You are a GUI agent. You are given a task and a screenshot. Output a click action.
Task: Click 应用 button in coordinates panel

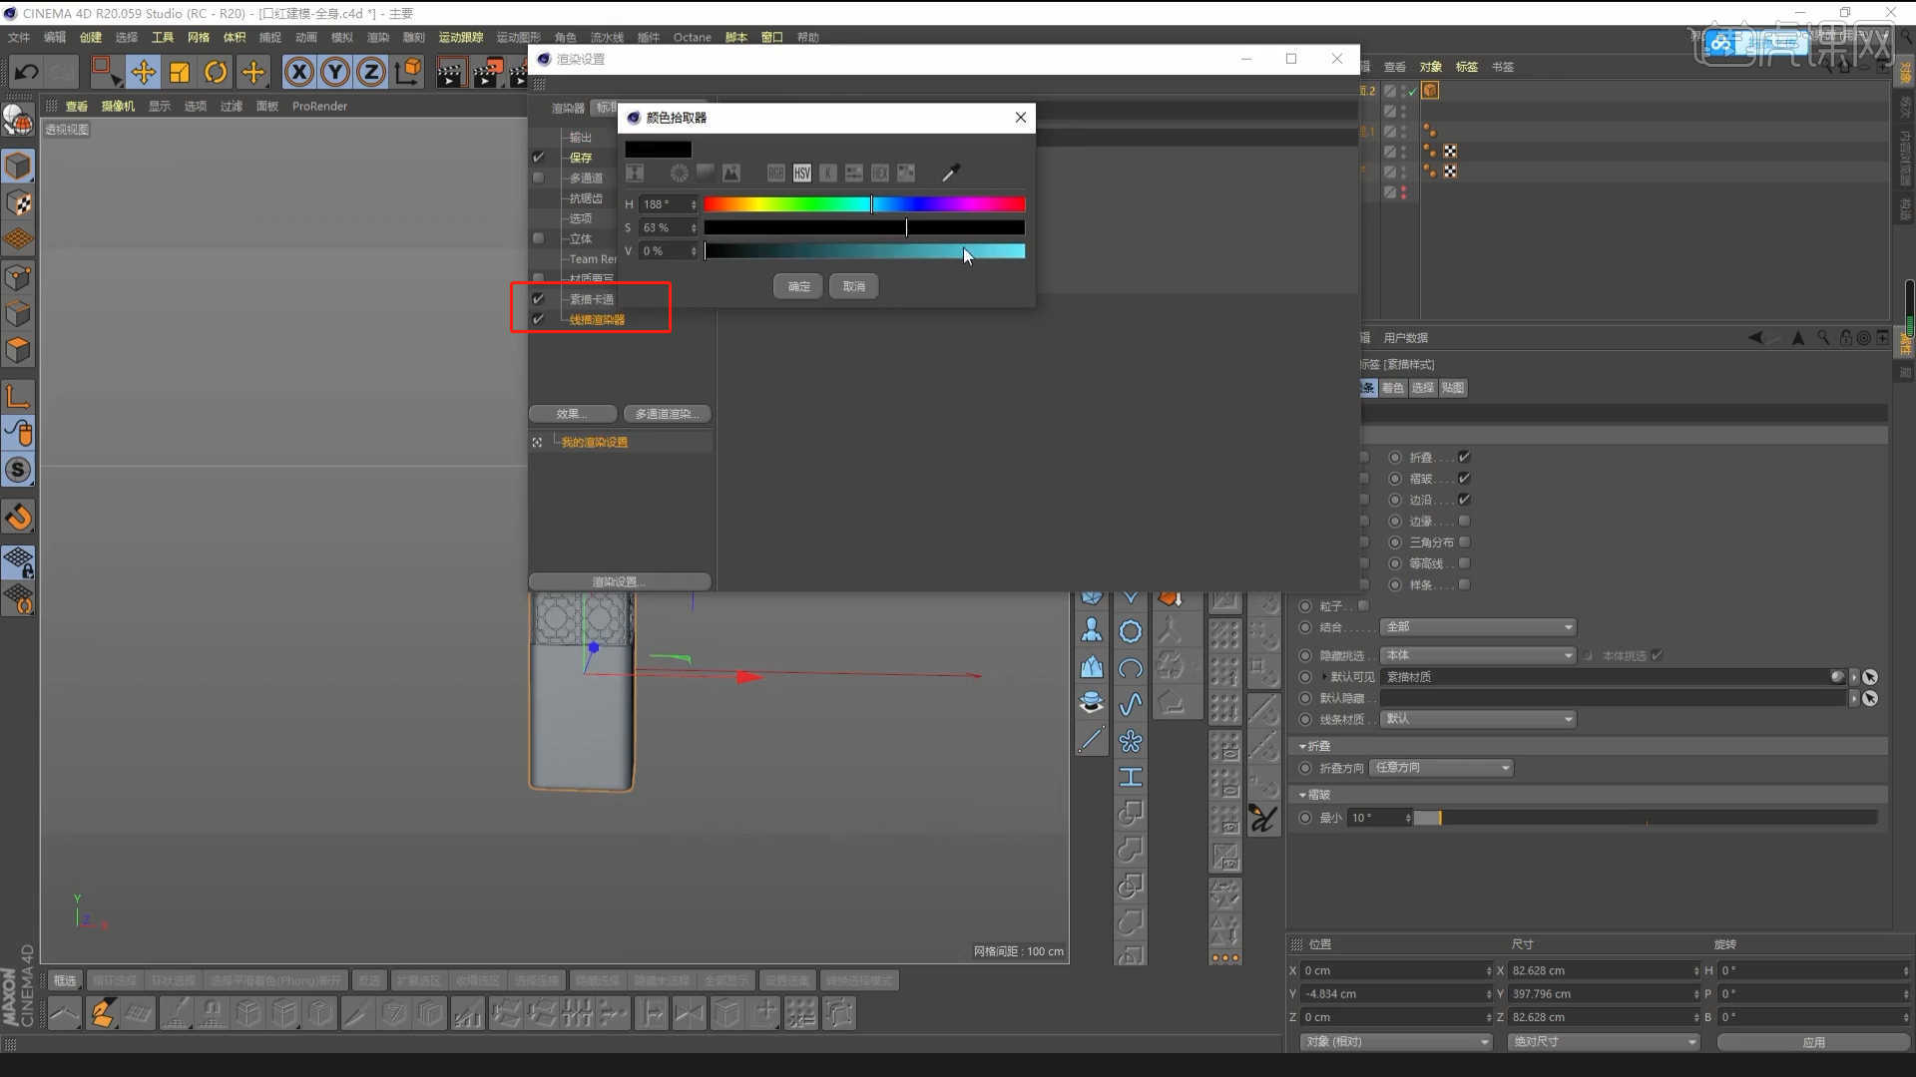(x=1813, y=1042)
